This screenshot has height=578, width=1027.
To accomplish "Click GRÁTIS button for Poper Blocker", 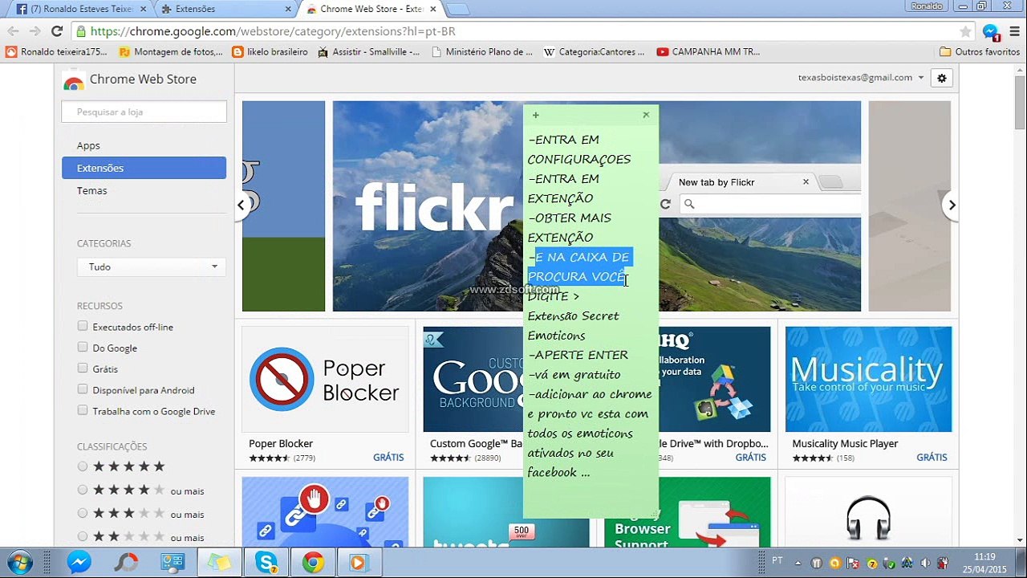I will [388, 457].
